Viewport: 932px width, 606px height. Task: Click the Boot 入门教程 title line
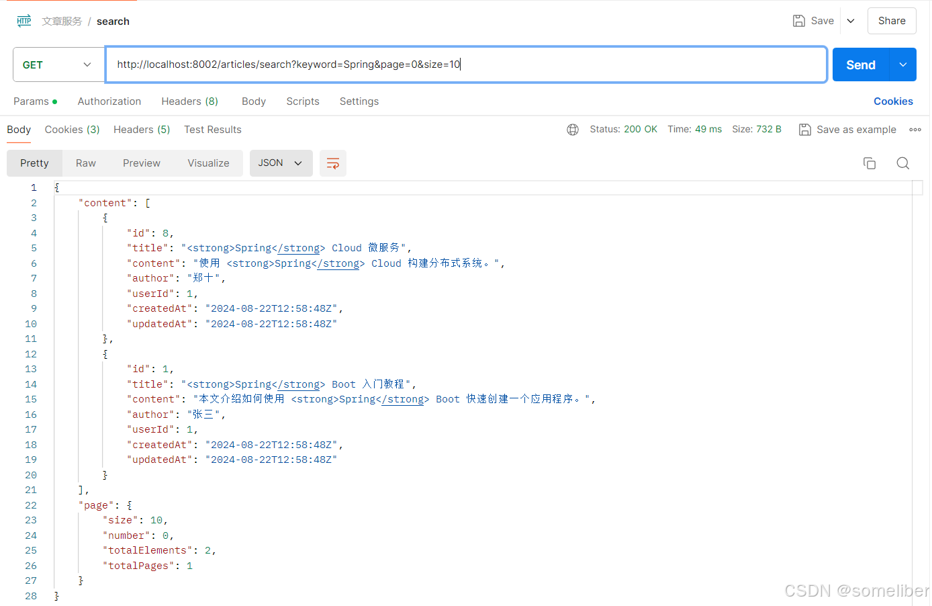(271, 384)
